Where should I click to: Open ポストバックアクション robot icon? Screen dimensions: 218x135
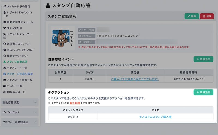tap(5, 50)
